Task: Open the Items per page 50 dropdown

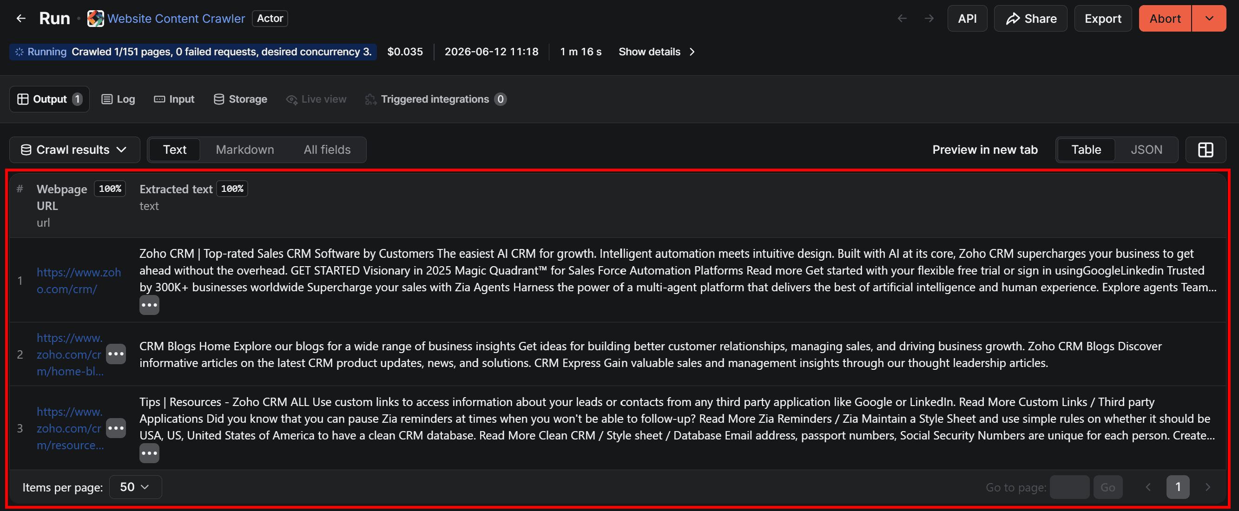Action: 135,487
